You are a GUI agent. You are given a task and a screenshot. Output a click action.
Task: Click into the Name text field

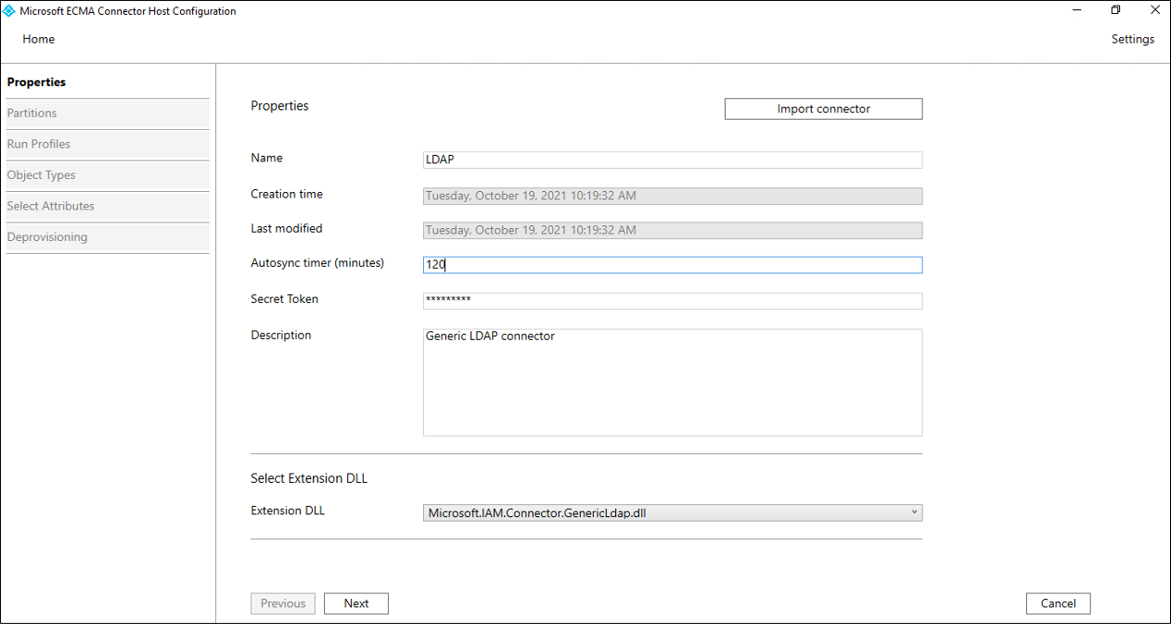671,160
